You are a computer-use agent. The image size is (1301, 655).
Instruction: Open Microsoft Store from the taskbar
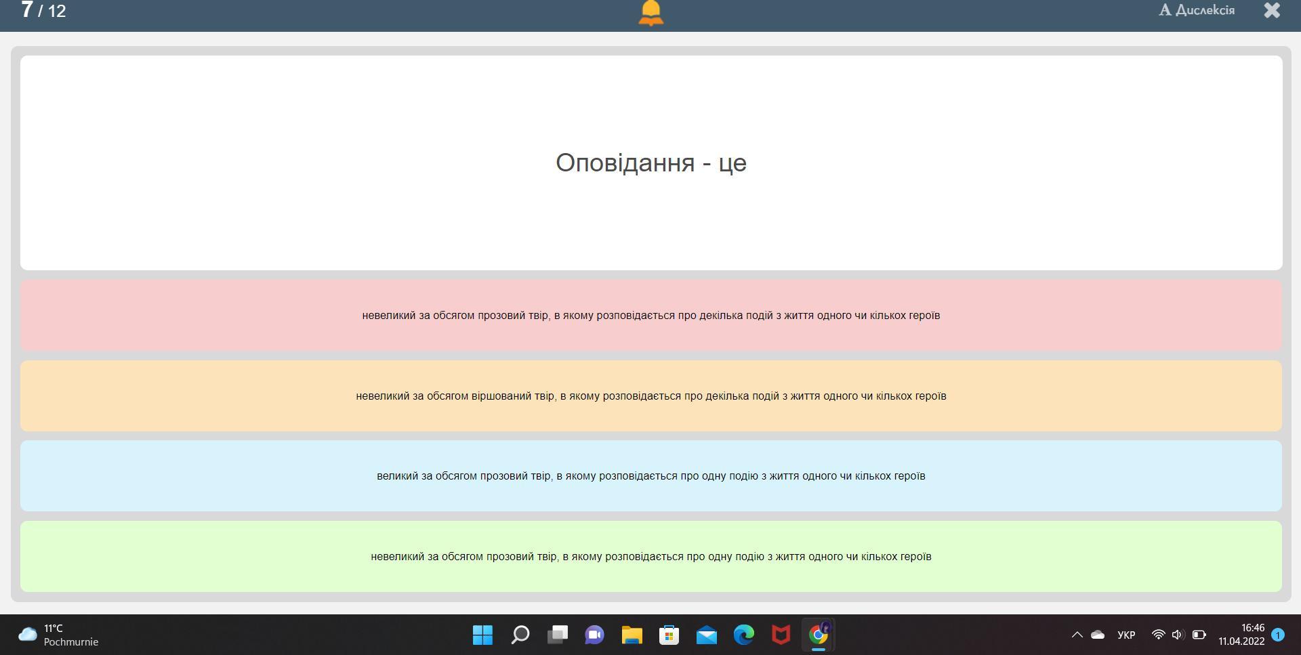tap(669, 635)
